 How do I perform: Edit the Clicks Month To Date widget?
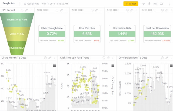pos(50,58)
